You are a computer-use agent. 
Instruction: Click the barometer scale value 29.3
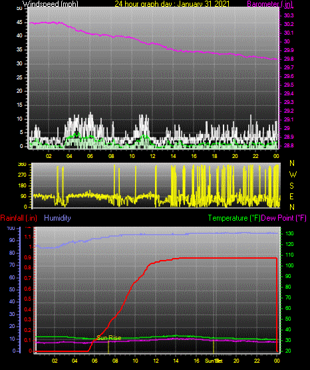(289, 102)
